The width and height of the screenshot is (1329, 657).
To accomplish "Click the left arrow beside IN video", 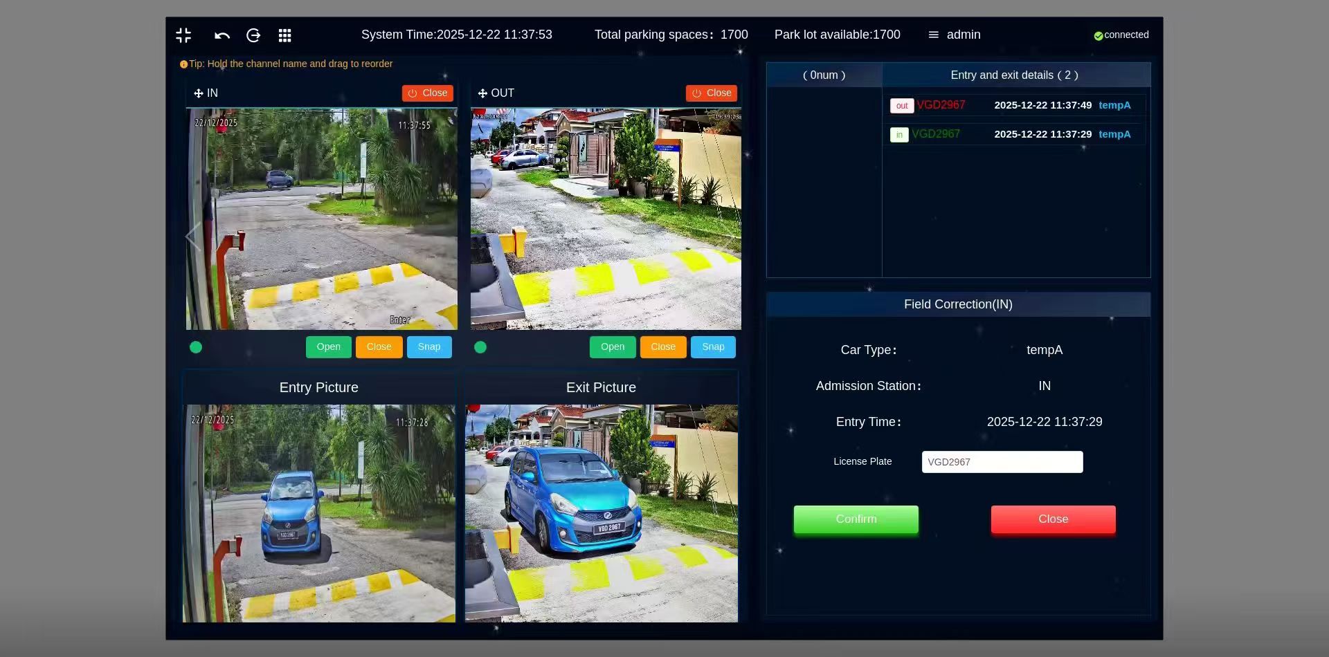I will point(193,237).
